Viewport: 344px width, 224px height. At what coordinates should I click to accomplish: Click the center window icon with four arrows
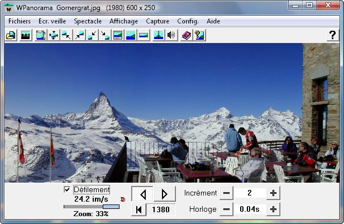pos(54,35)
